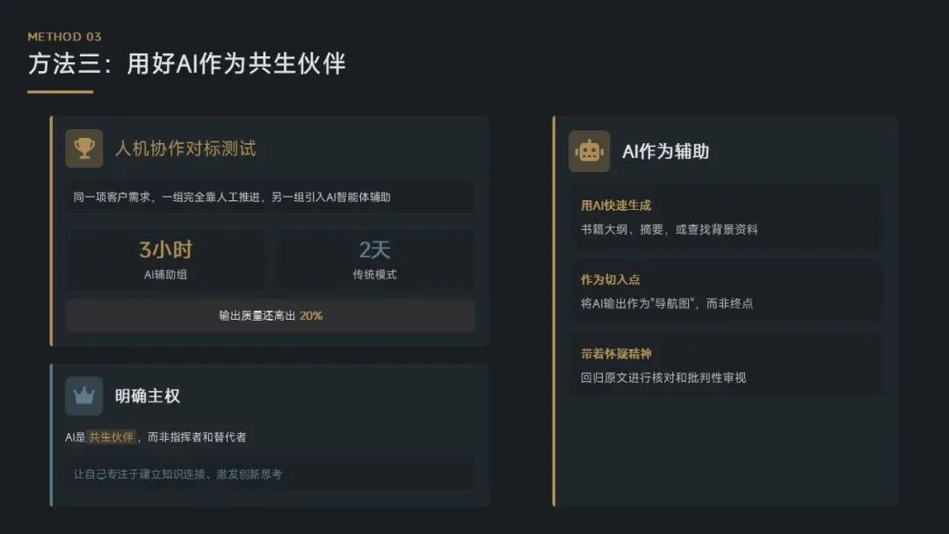The image size is (949, 534).
Task: Select the 3小时 AI辅助组 stat box
Action: tap(165, 259)
